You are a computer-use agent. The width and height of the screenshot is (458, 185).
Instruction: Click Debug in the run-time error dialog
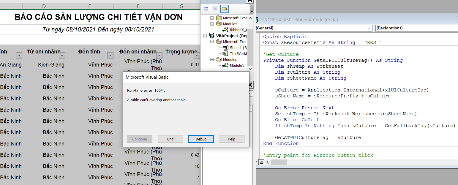[201, 139]
